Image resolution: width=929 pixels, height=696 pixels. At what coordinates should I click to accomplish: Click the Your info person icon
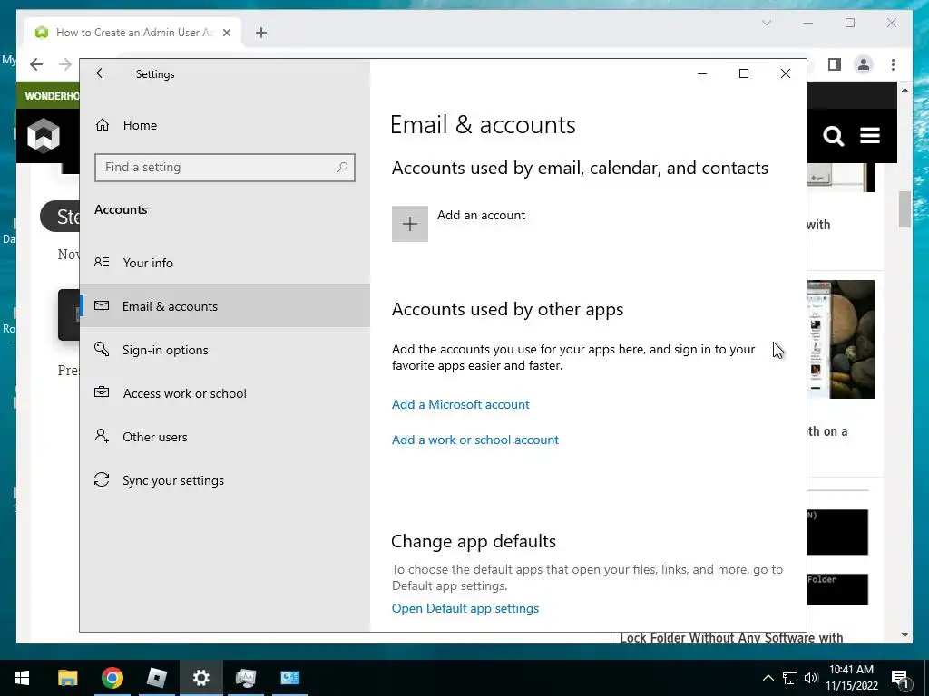[102, 262]
